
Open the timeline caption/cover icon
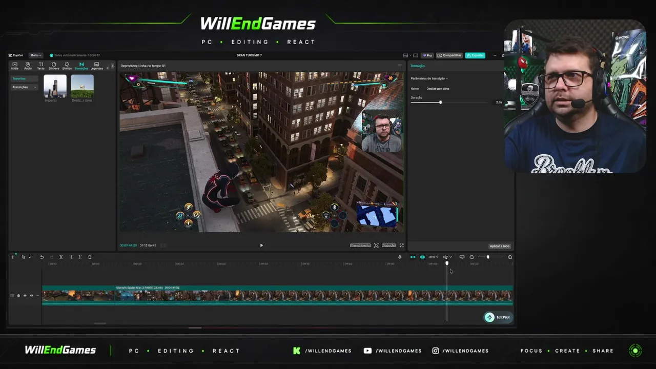462,257
